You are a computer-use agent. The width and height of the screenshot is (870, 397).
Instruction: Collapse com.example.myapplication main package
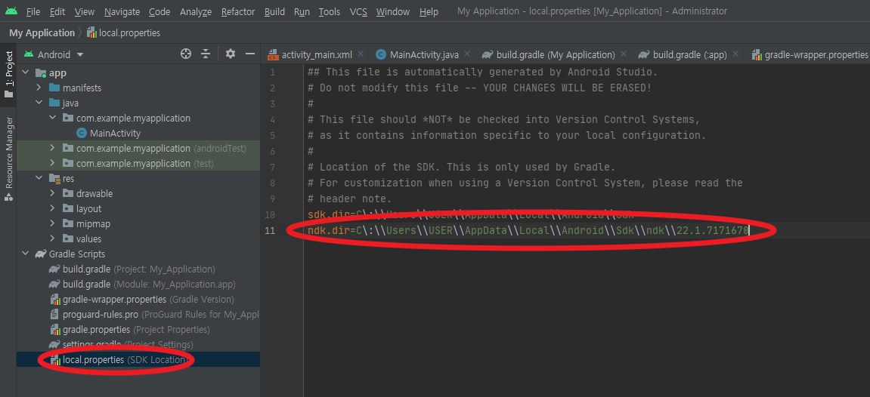pos(52,118)
